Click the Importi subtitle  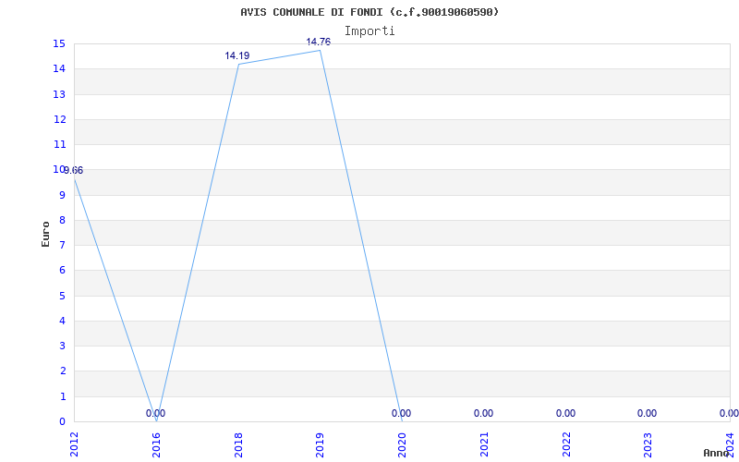[369, 31]
